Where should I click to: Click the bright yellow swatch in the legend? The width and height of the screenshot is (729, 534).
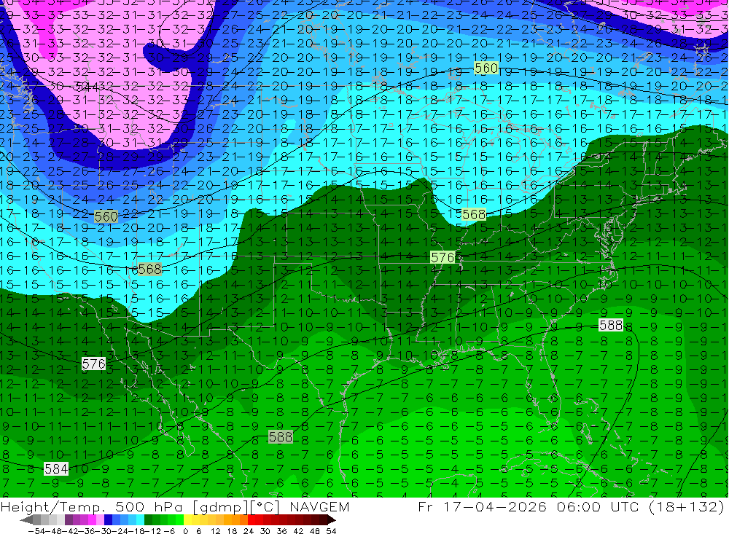click(x=188, y=520)
